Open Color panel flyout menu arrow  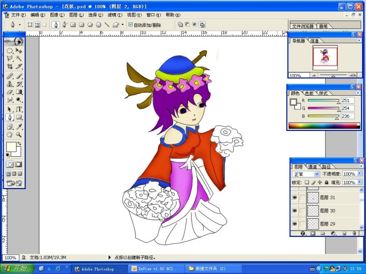coord(358,93)
